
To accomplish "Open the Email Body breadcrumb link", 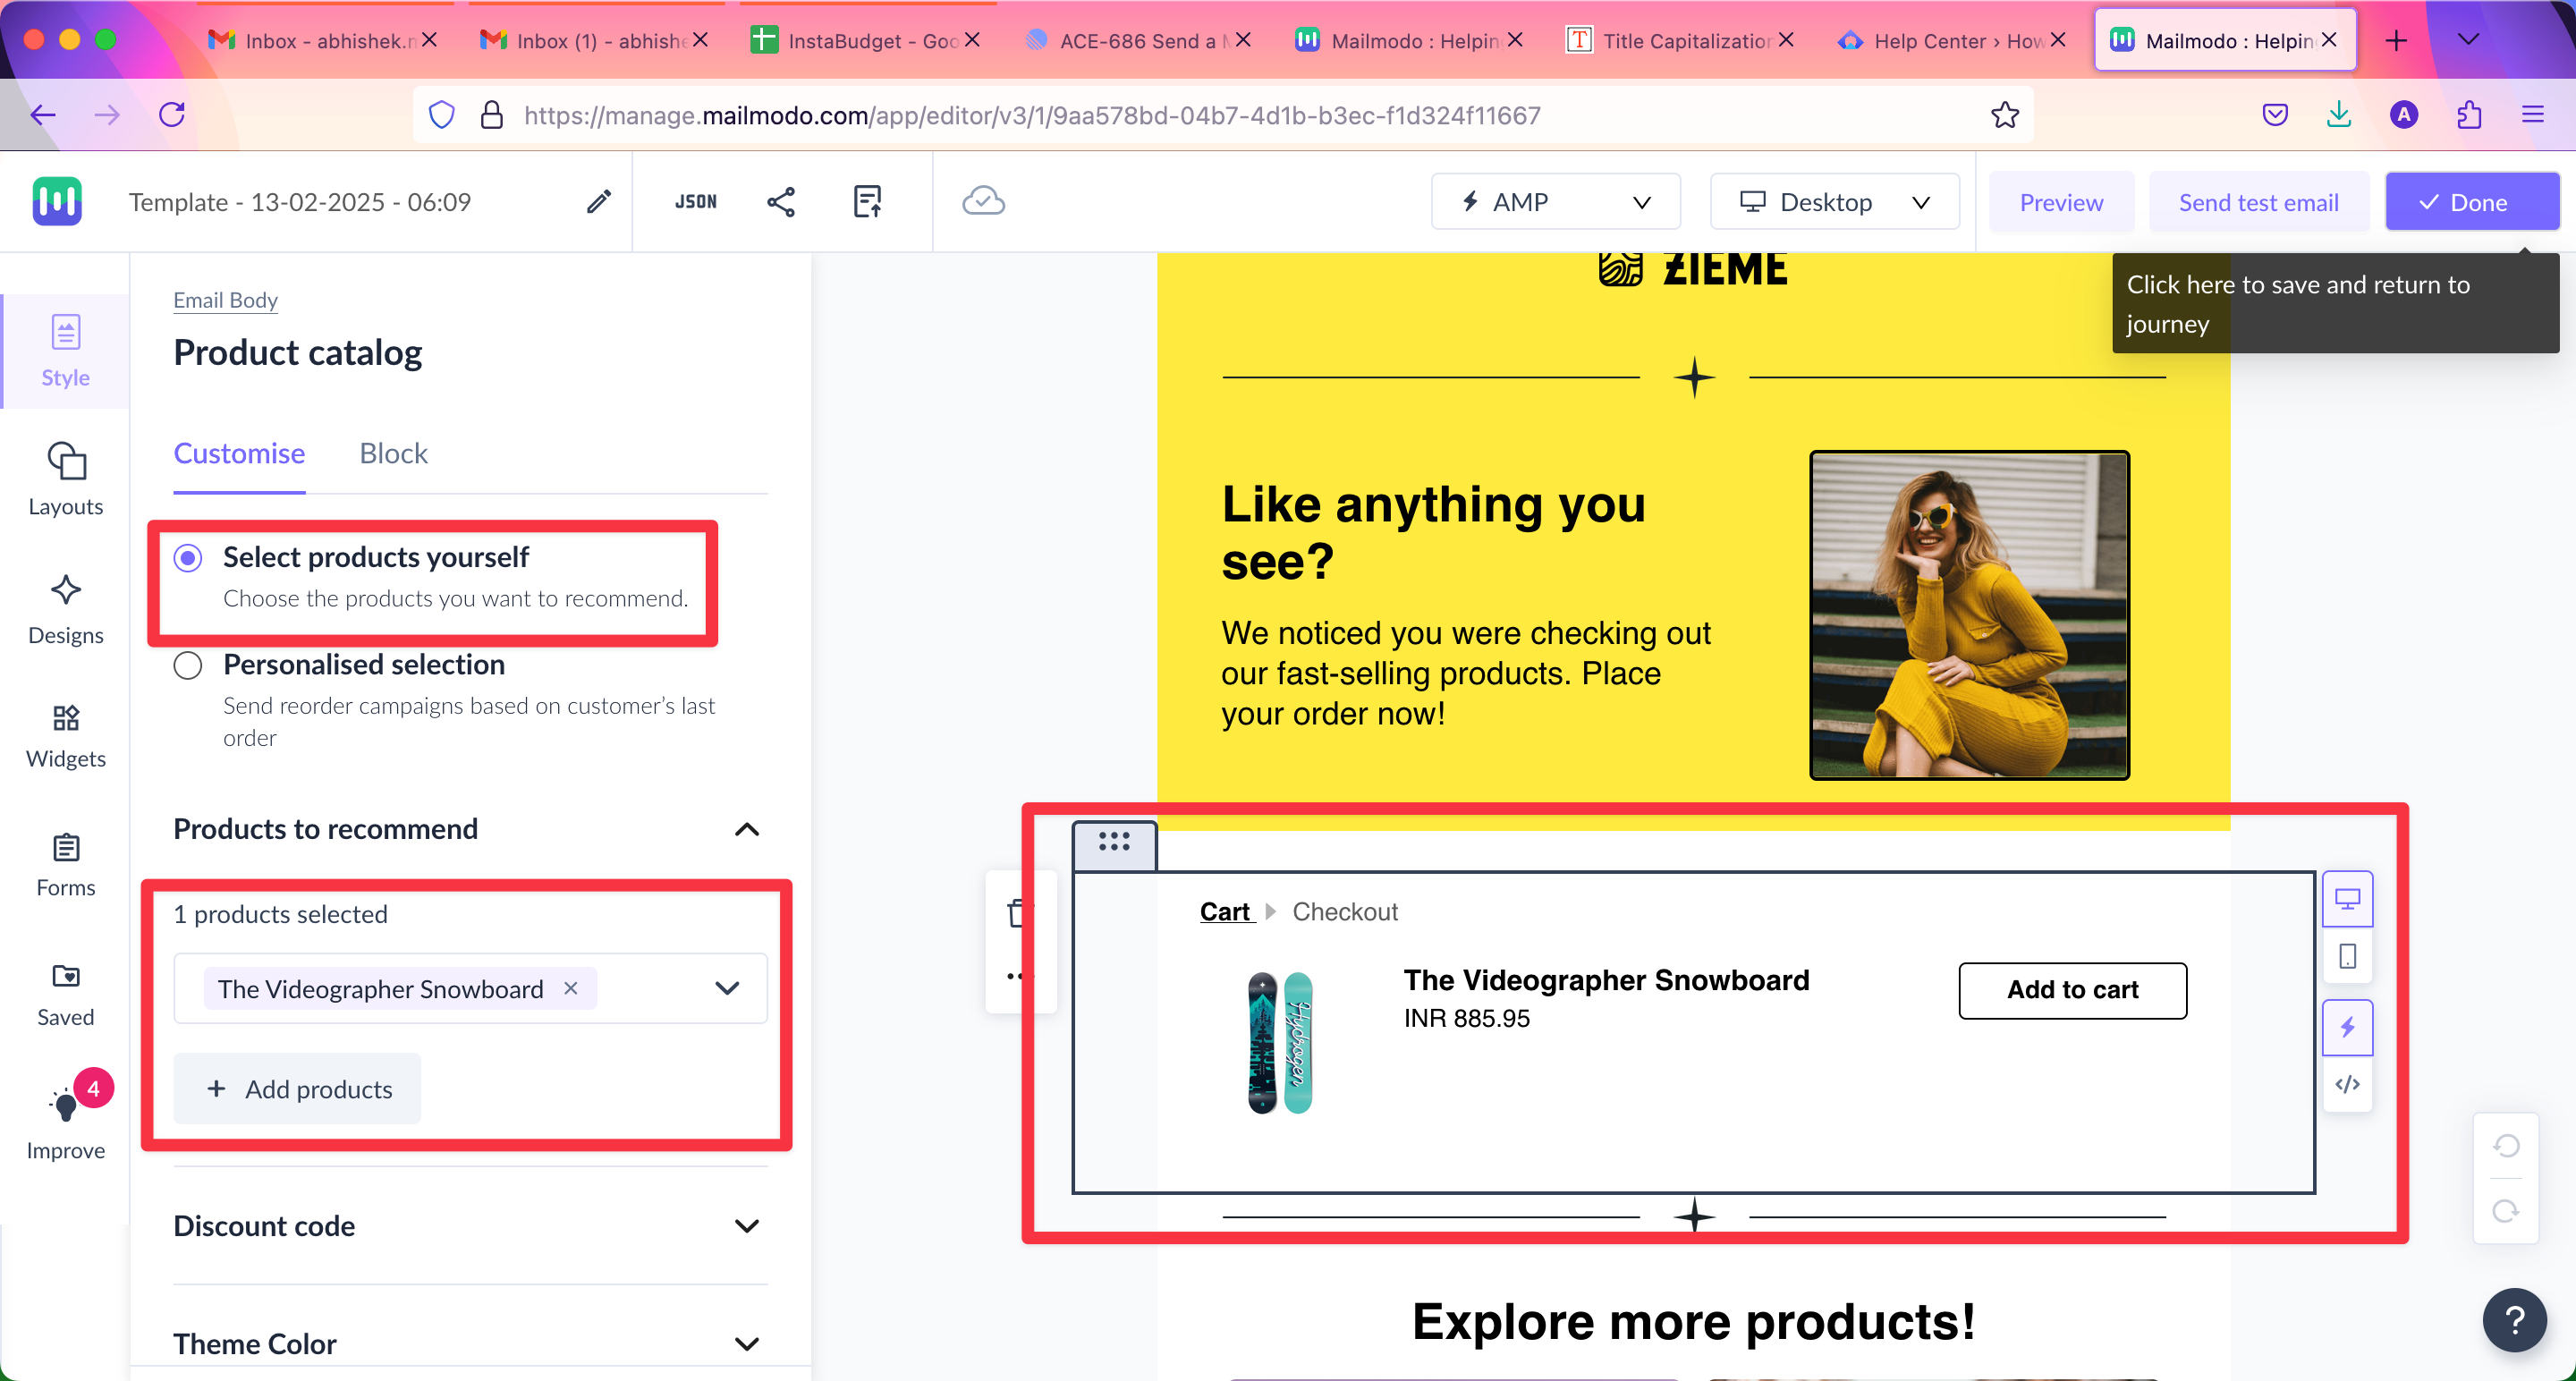I will pyautogui.click(x=225, y=300).
